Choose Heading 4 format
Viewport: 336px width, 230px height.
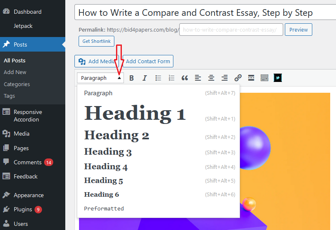(x=158, y=166)
